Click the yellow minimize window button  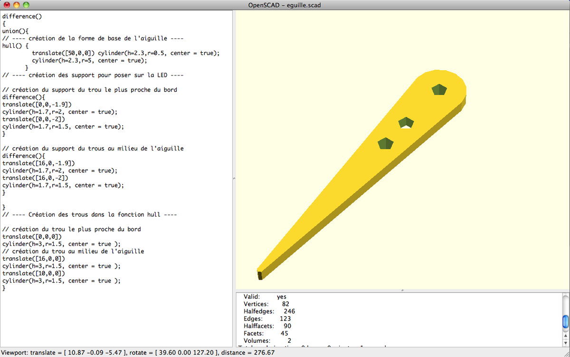16,5
